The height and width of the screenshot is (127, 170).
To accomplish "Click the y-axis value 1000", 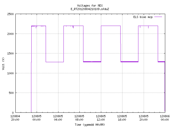I will tap(10, 73).
